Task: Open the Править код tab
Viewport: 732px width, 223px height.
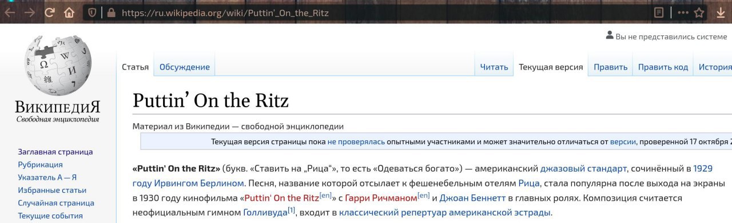Action: [663, 67]
